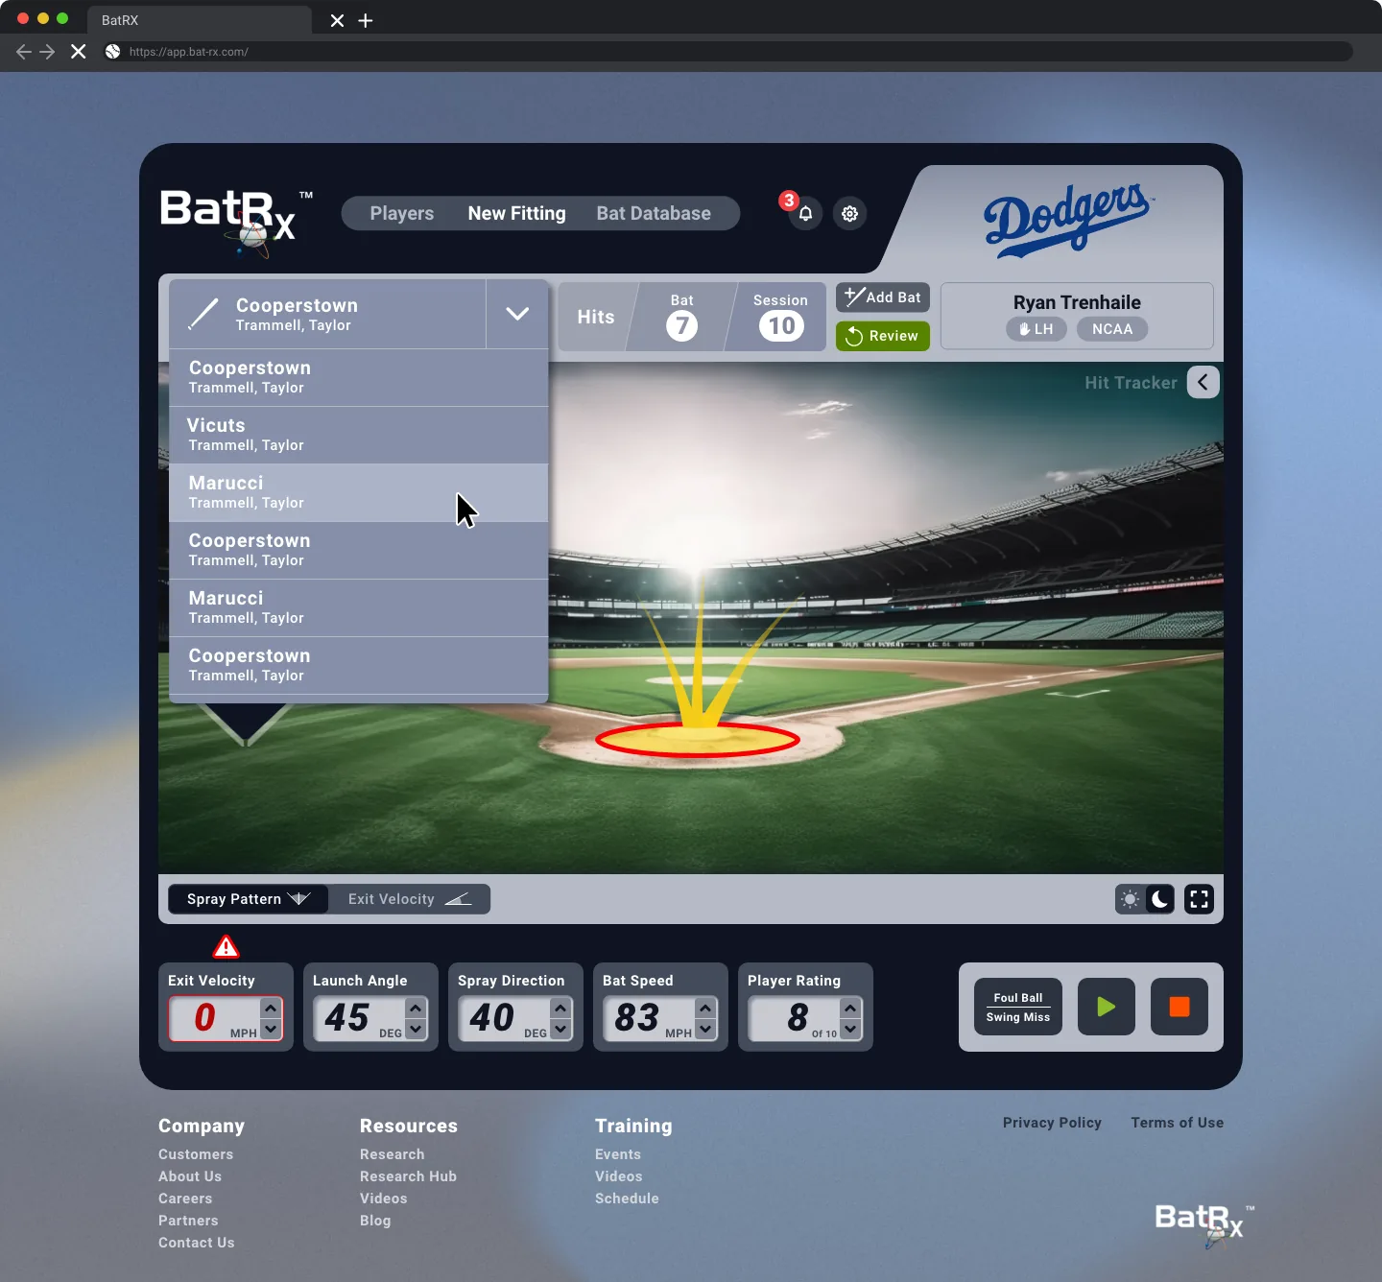The height and width of the screenshot is (1282, 1382).
Task: Toggle the NCAA league pill
Action: coord(1112,329)
